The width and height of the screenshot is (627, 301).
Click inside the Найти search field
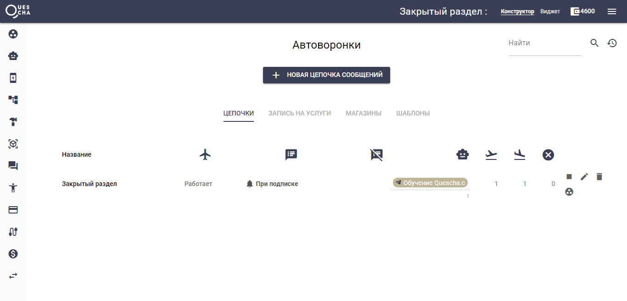(x=542, y=43)
